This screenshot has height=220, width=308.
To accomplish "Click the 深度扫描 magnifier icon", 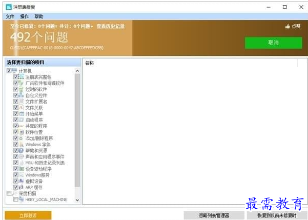I will pyautogui.click(x=14, y=193).
